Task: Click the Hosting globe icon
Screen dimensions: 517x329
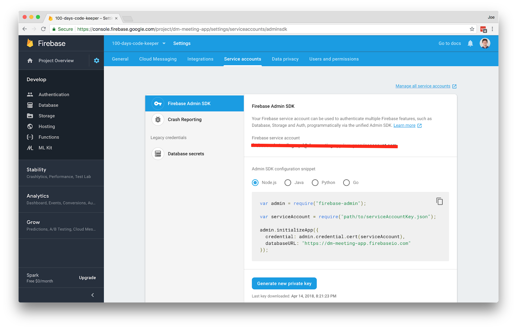Action: (x=30, y=126)
